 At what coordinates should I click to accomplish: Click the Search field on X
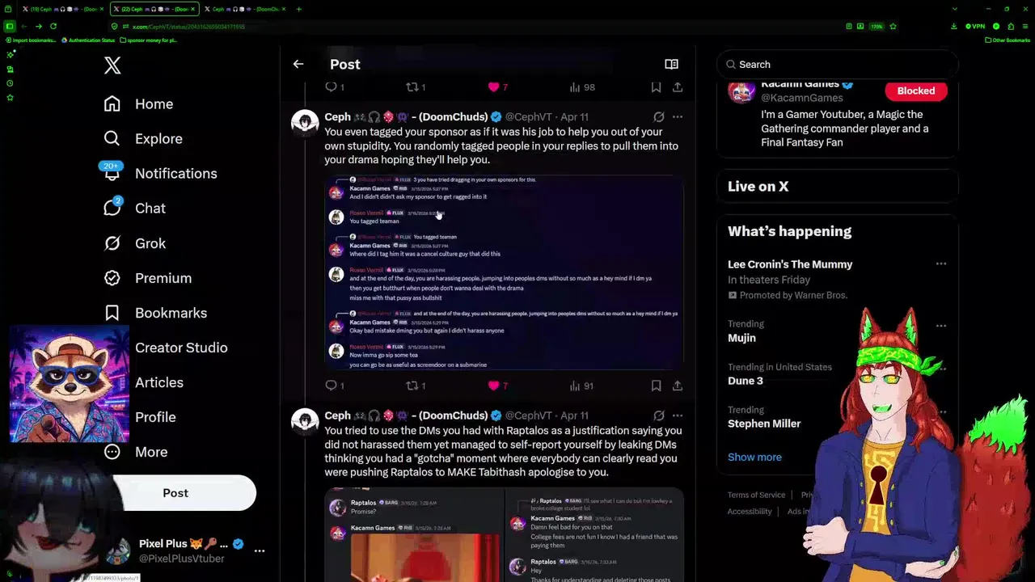pyautogui.click(x=838, y=64)
